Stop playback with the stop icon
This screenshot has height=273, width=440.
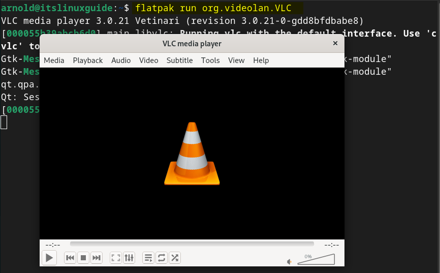pyautogui.click(x=83, y=258)
